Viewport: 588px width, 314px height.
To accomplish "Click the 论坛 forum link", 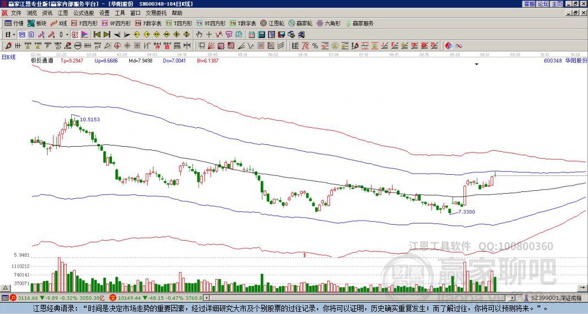I will 543,4.
